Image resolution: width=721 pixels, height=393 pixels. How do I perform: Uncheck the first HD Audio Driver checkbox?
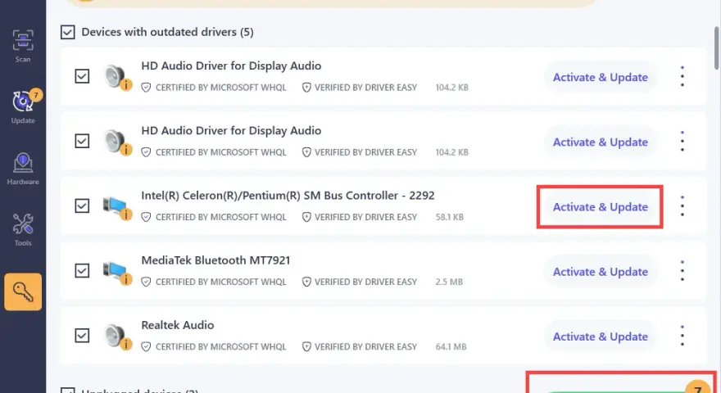point(82,76)
